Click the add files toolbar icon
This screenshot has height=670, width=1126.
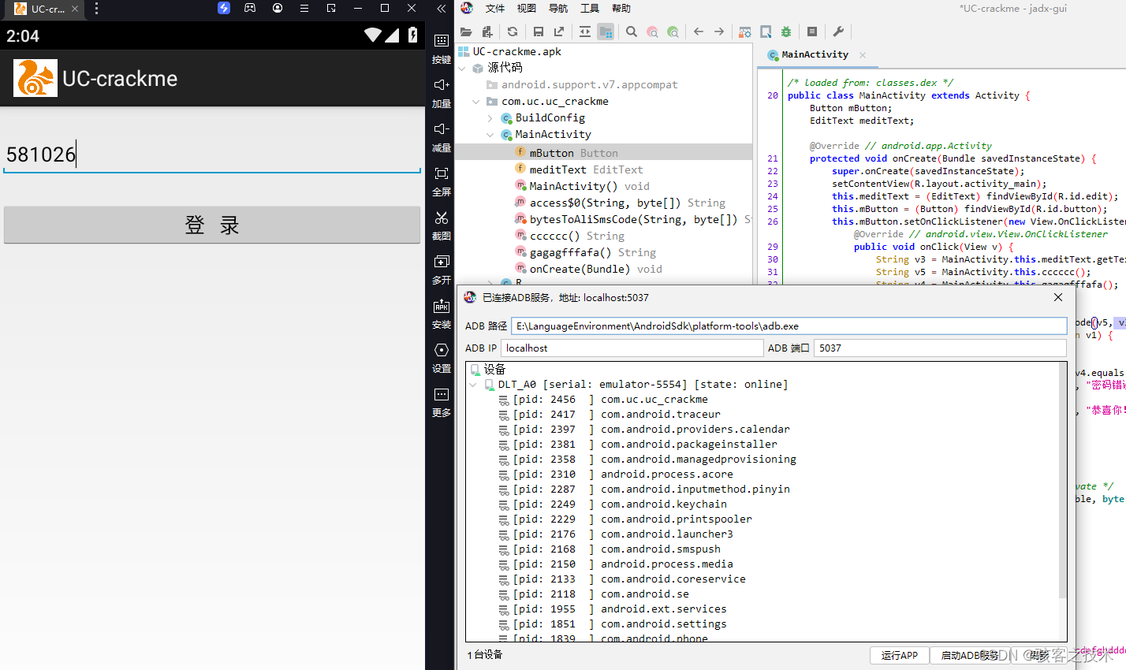click(487, 32)
